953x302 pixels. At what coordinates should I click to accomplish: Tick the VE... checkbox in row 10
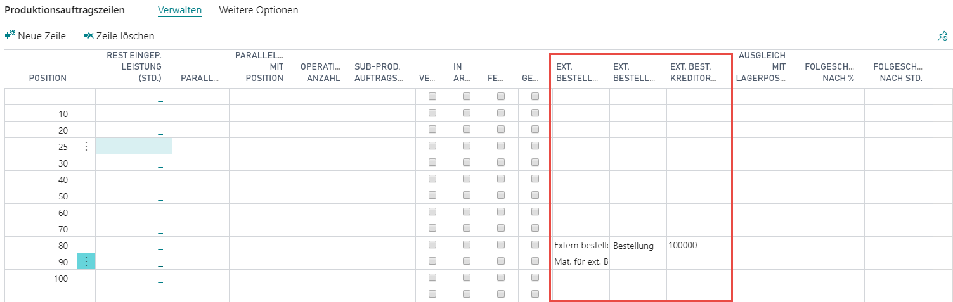pos(432,113)
